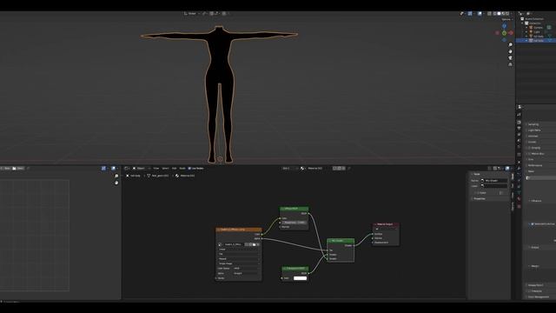Expand the Properties panel in node sidebar

click(x=479, y=199)
